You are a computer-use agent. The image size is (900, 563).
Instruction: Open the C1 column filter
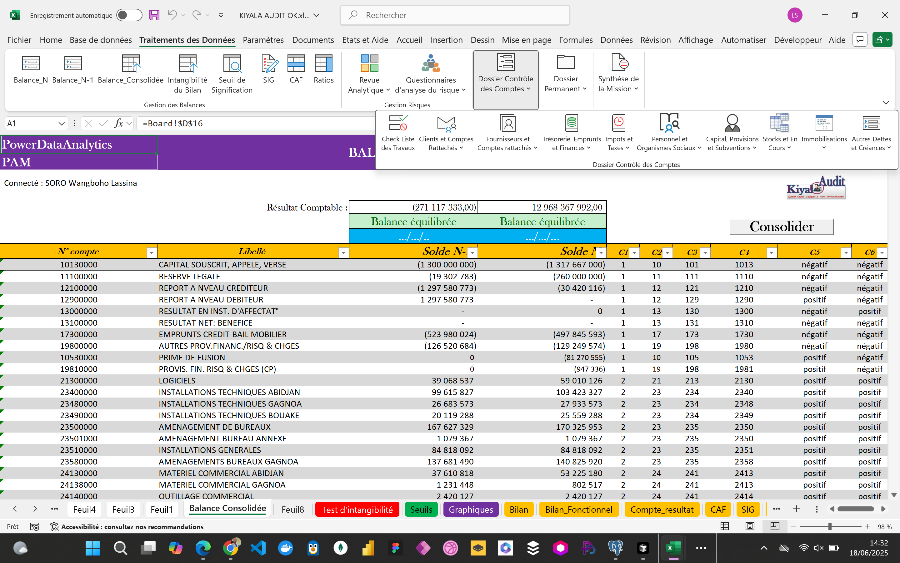click(x=634, y=253)
